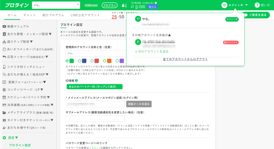Click ご意見を送る feedback button

[256, 15]
